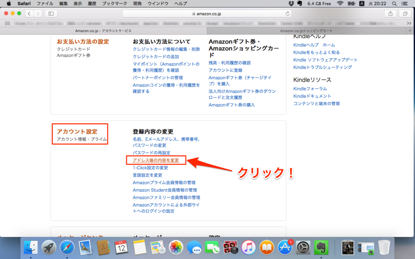Open FaceTime in the Dock
The width and height of the screenshot is (415, 259).
212,248
